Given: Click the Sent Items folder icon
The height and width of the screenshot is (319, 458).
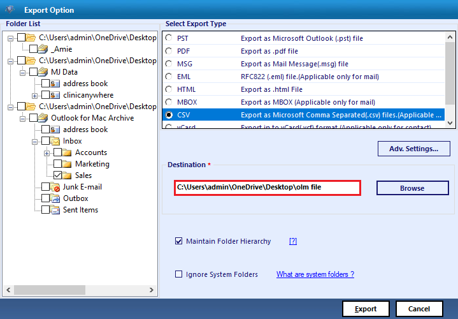Looking at the screenshot, I should [55, 210].
